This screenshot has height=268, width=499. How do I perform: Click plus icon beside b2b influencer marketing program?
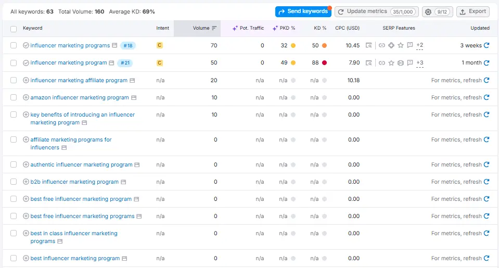(x=26, y=182)
